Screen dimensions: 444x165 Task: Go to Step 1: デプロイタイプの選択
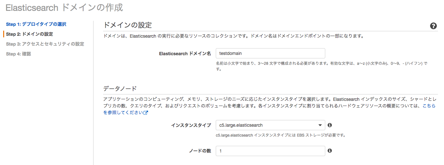pos(36,24)
